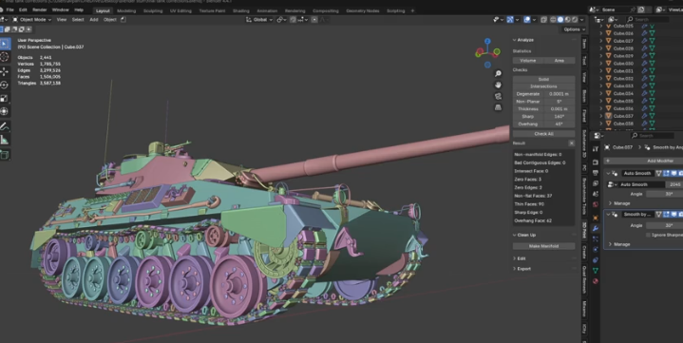Click the zoom magnifier viewport gizmo
Screen dimensions: 683x343
[x=498, y=74]
